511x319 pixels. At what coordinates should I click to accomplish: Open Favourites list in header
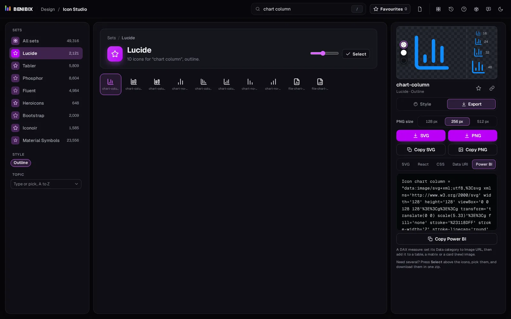coord(390,9)
